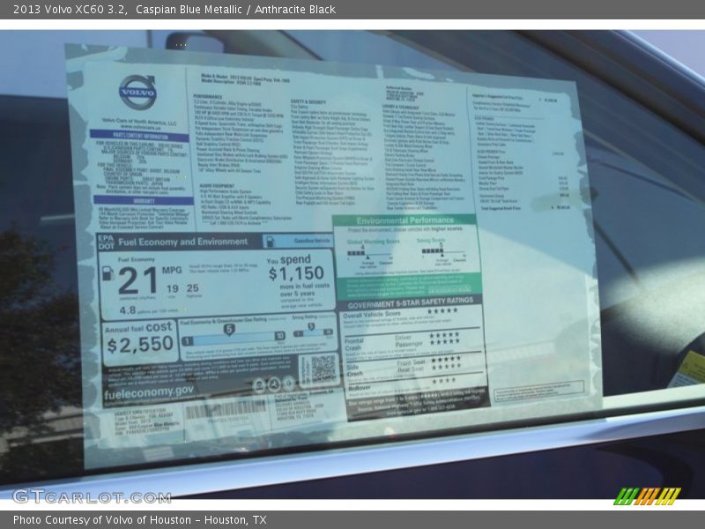Click the blue 'WARRANTY' bar
Viewport: 705px width, 529px height.
pos(144,201)
